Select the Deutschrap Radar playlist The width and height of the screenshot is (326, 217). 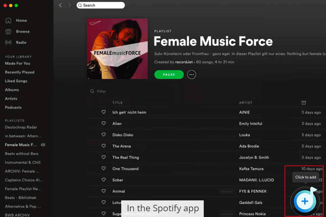click(x=21, y=127)
